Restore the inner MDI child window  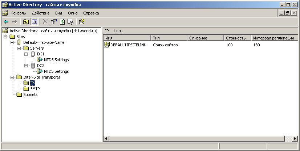pyautogui.click(x=288, y=13)
